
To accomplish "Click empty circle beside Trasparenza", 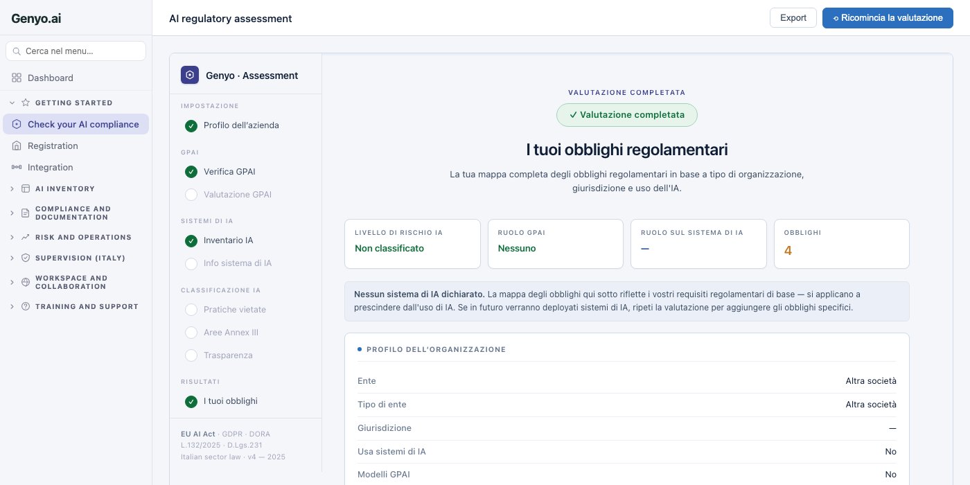I will [x=191, y=355].
